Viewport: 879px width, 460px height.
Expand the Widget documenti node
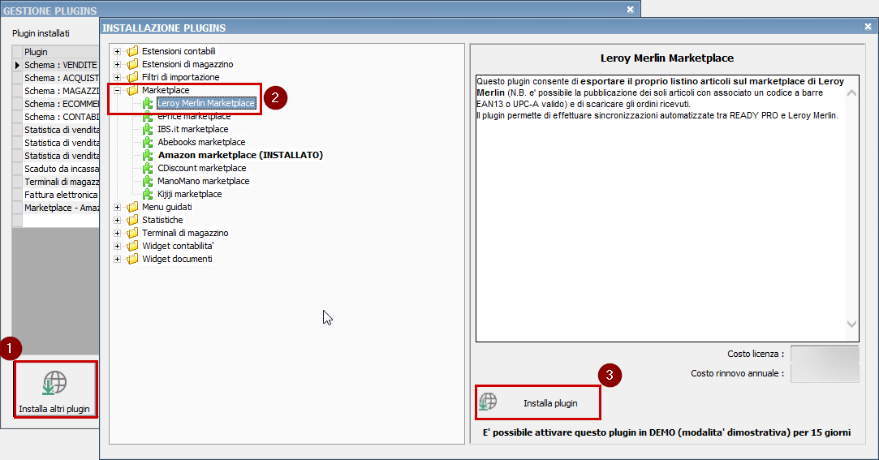click(117, 259)
